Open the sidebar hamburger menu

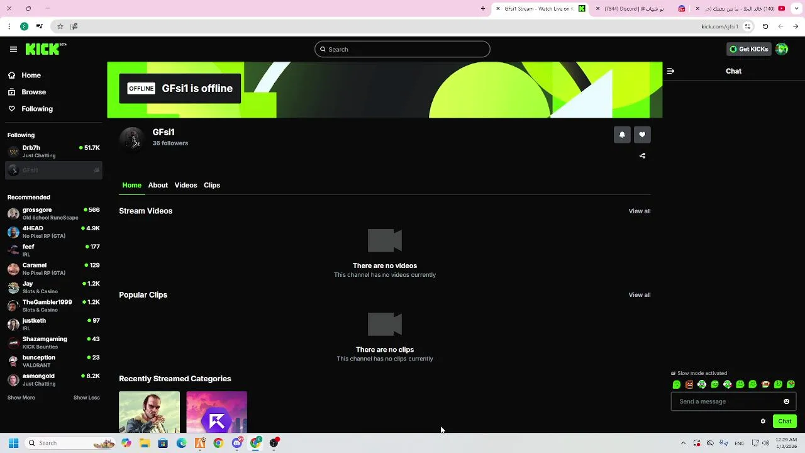point(13,49)
